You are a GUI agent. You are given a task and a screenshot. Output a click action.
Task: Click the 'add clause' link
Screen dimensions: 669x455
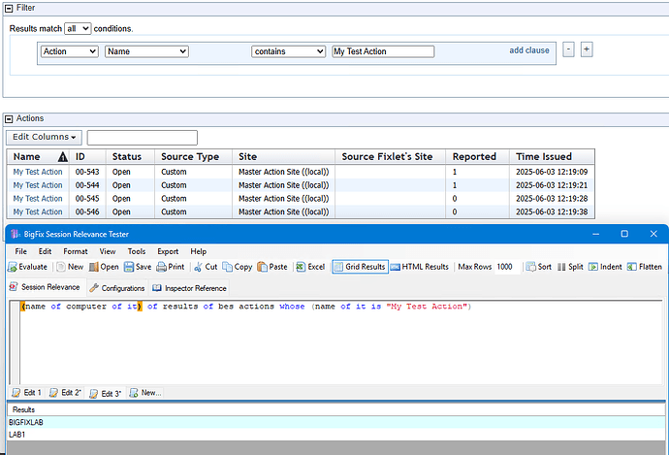(528, 50)
